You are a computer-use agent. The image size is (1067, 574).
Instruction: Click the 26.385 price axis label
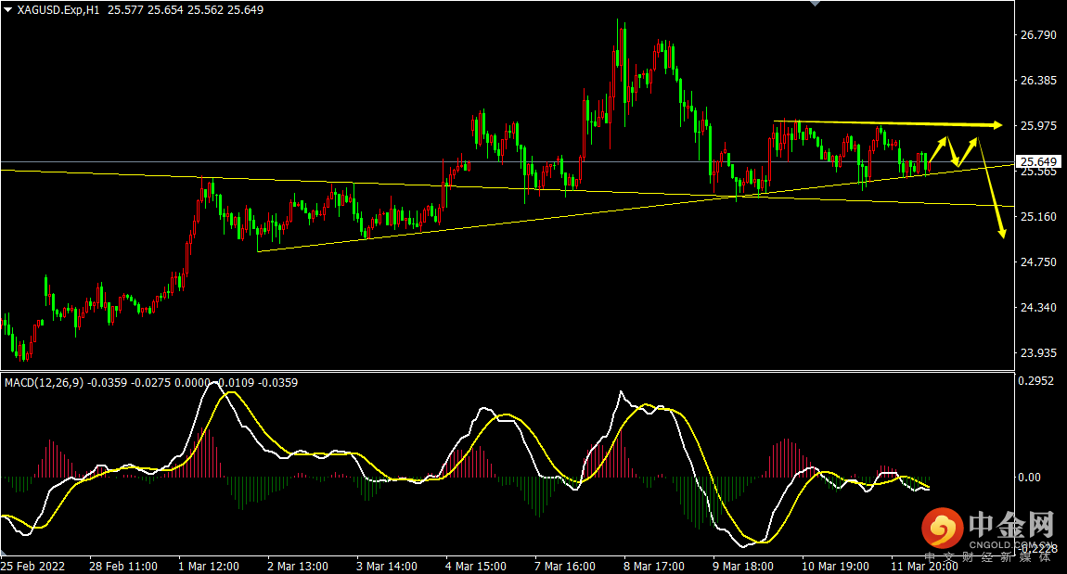tap(1038, 81)
